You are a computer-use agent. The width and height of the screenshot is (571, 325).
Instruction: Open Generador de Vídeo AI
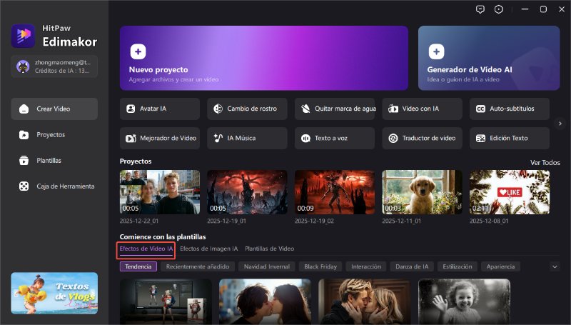click(x=489, y=58)
